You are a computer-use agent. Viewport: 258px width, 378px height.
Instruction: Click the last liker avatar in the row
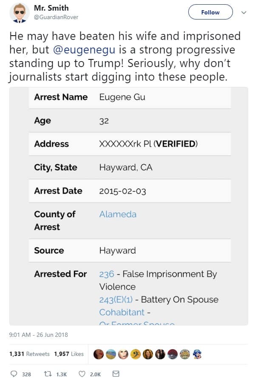coord(197,354)
